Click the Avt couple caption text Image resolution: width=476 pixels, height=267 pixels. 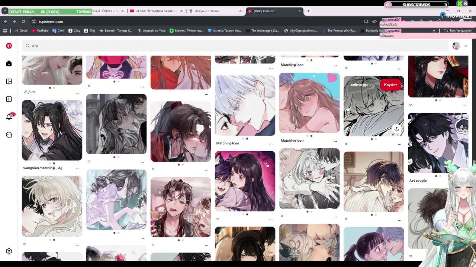418,181
